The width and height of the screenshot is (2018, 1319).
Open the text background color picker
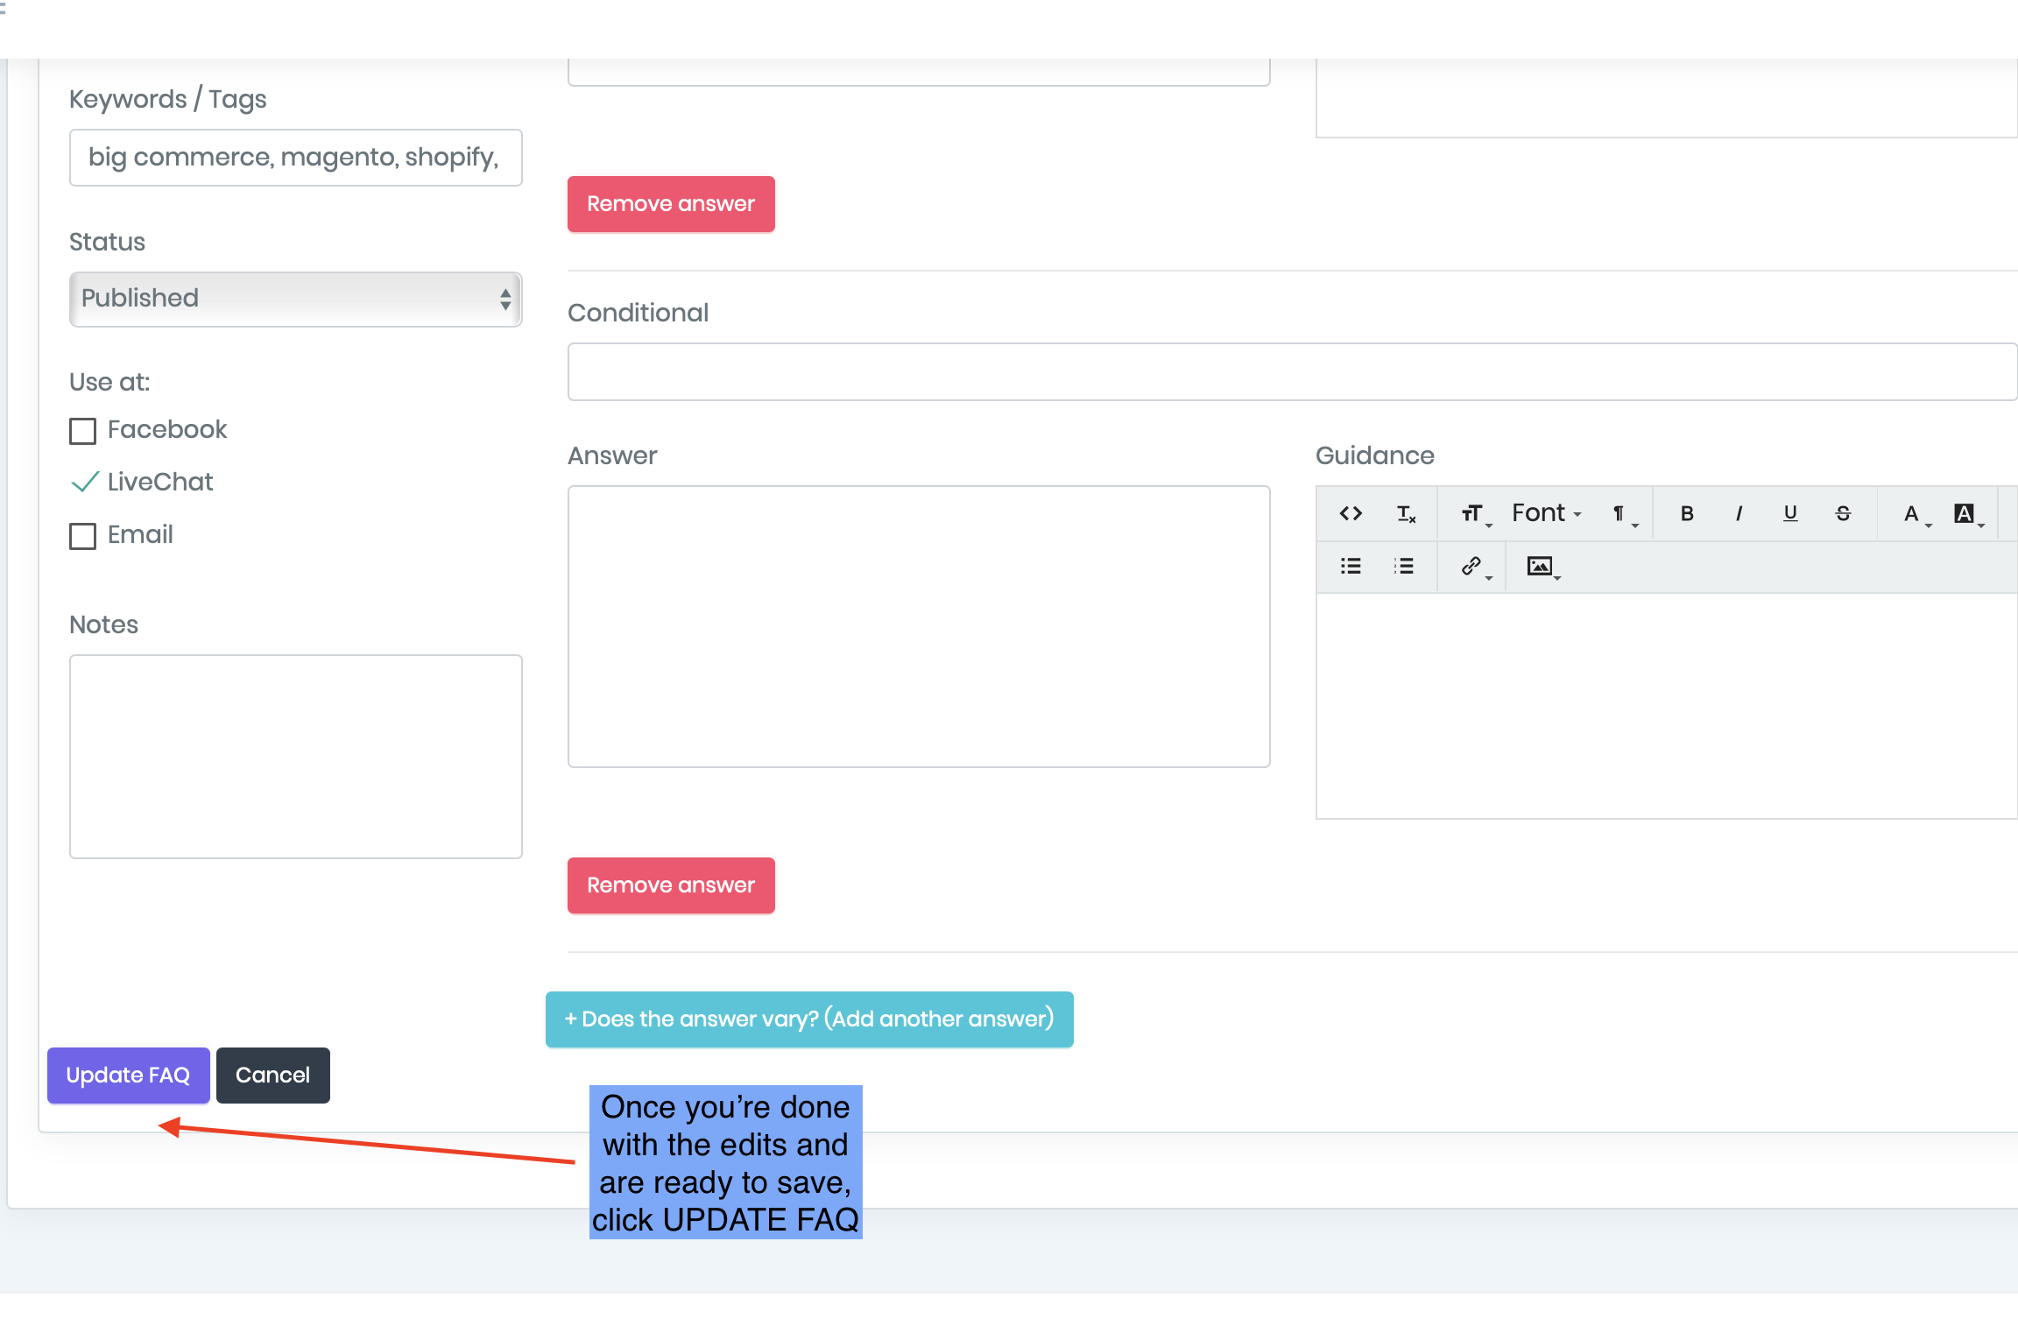[x=1965, y=514]
